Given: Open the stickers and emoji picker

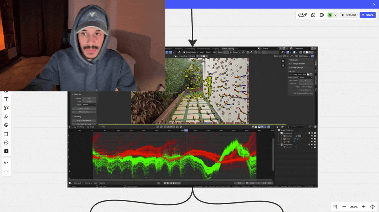Looking at the screenshot, I should coord(6,125).
